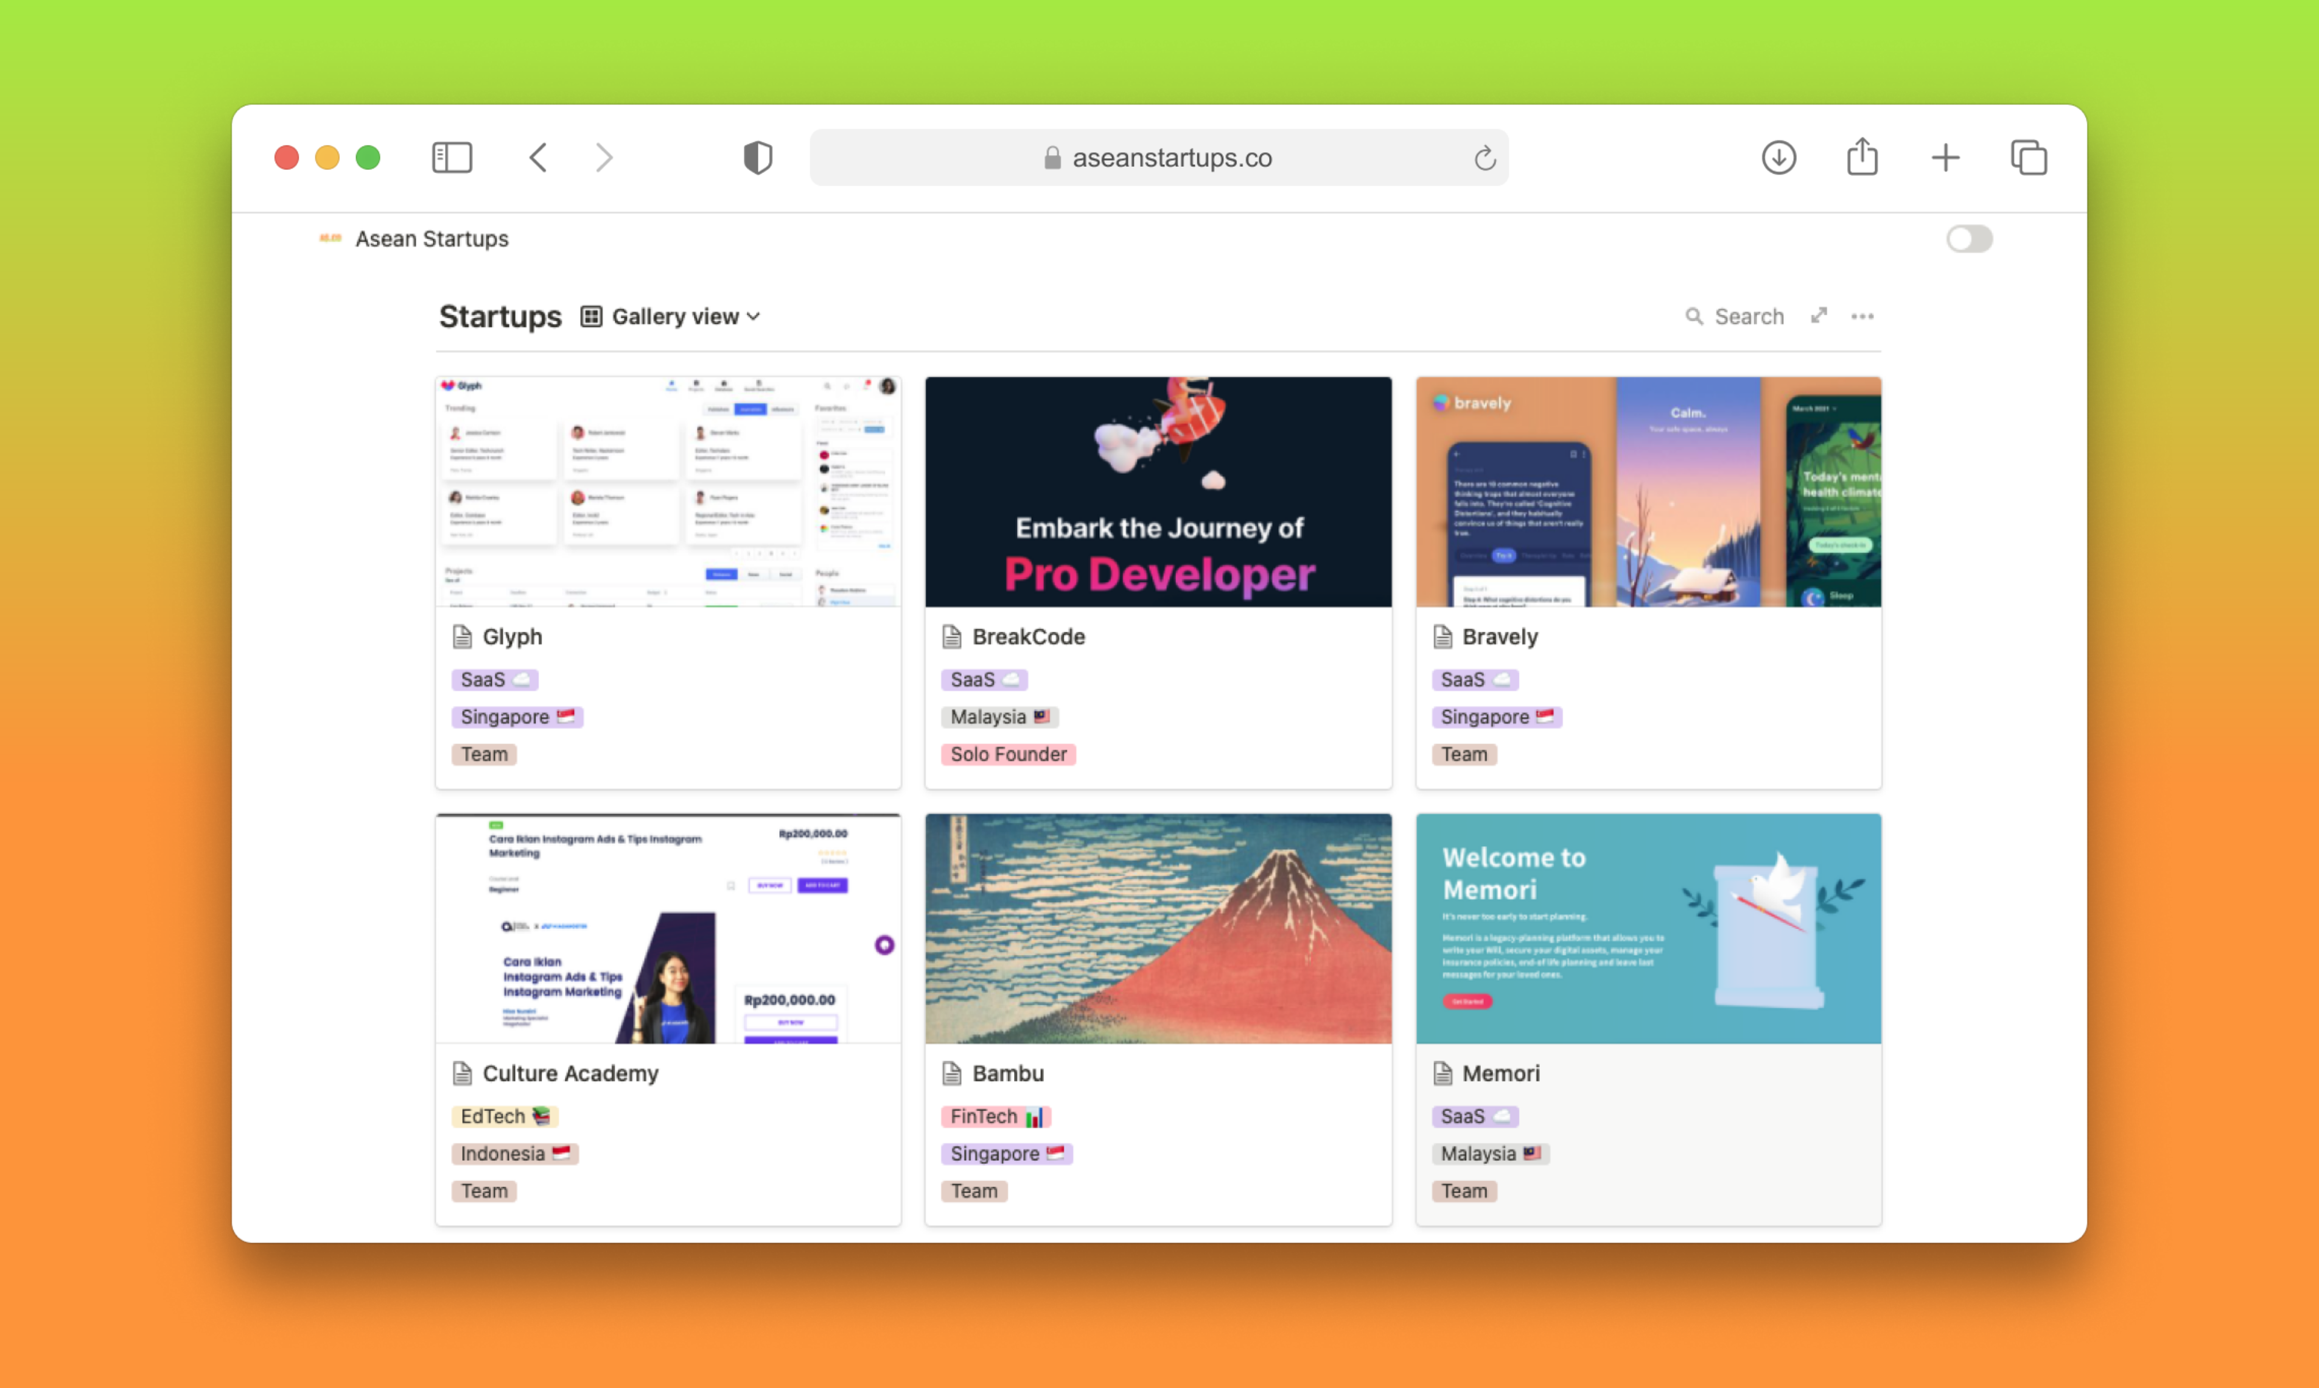The width and height of the screenshot is (2319, 1388).
Task: Click the EdTech tag on Culture Academy
Action: click(x=505, y=1116)
